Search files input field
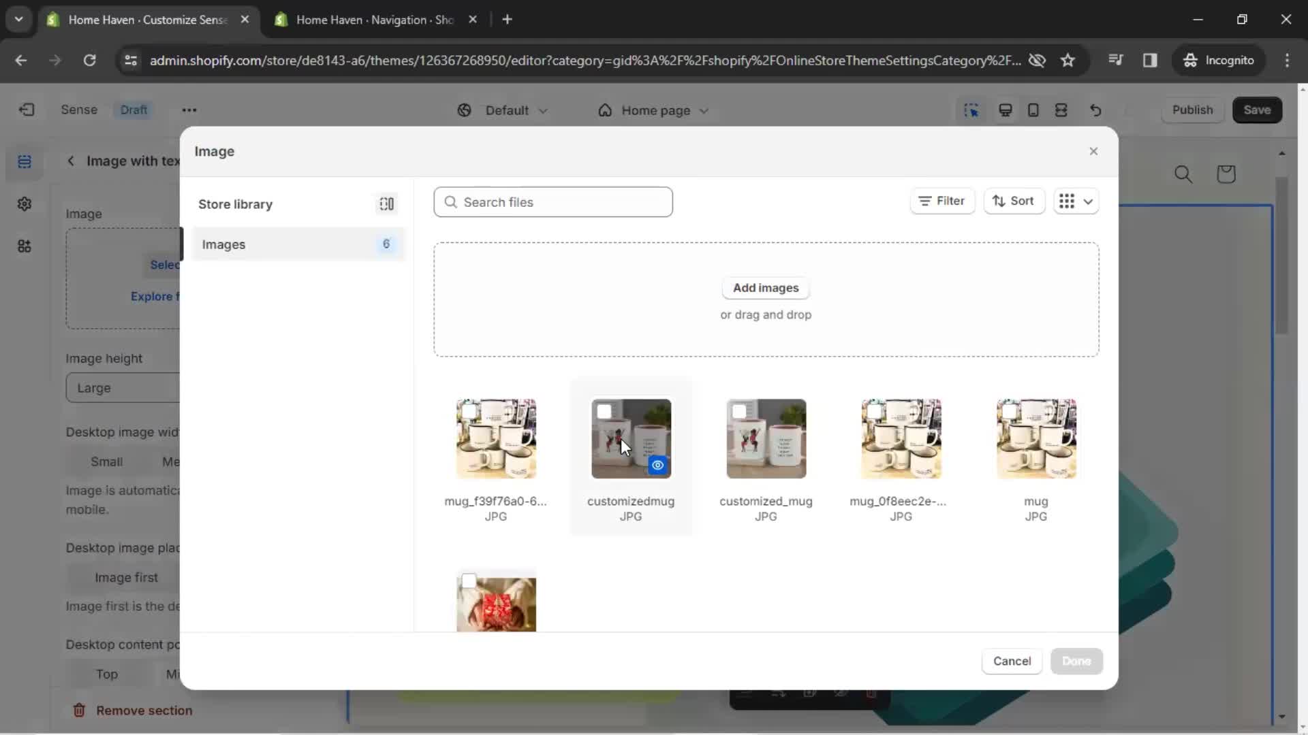Image resolution: width=1308 pixels, height=735 pixels. [x=553, y=202]
